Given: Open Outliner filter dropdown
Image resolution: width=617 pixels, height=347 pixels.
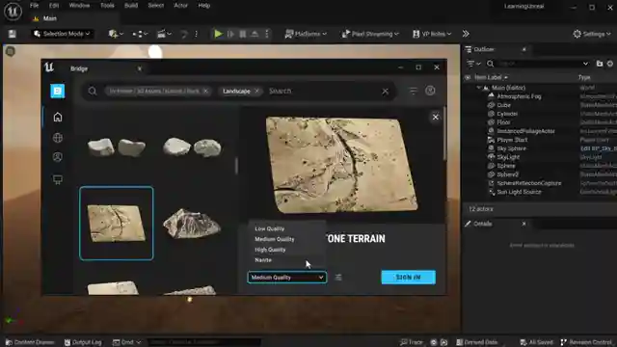Looking at the screenshot, I should pos(473,64).
